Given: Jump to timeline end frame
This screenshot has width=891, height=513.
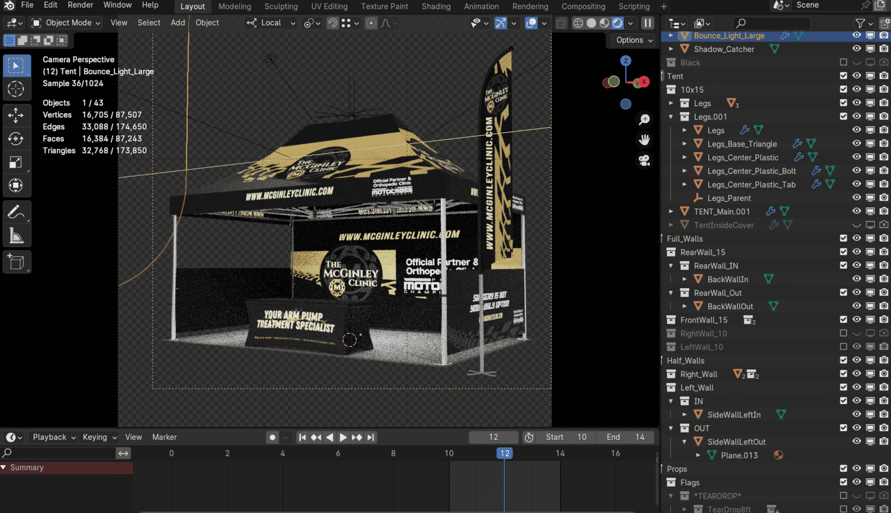Looking at the screenshot, I should [x=371, y=437].
